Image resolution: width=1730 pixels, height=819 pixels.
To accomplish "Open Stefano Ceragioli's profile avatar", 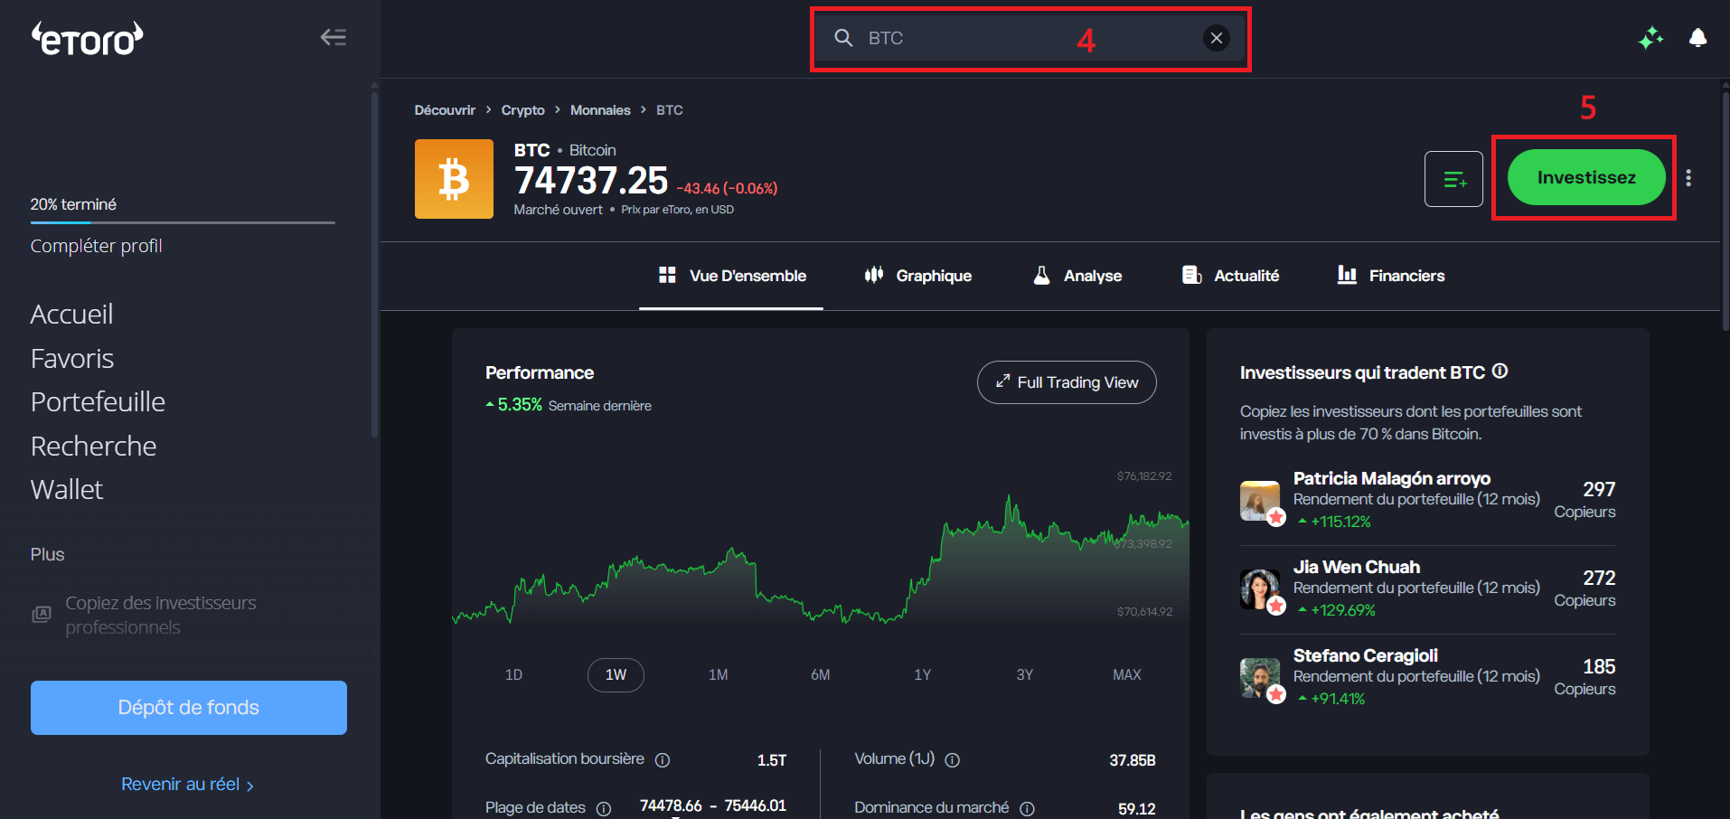I will point(1260,678).
